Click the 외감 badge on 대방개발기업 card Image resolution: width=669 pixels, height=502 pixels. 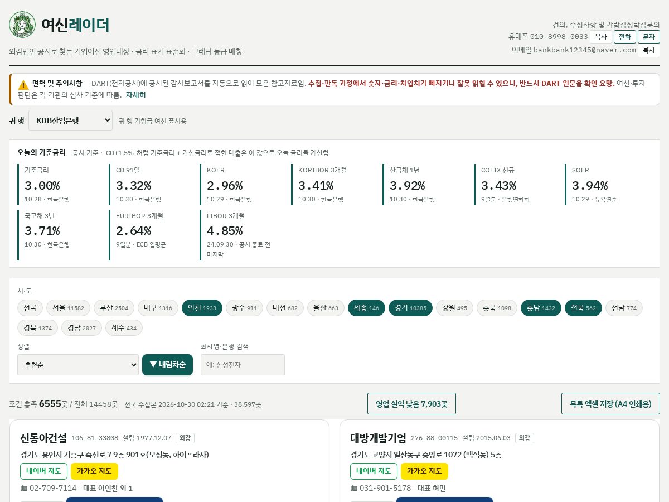pos(525,438)
